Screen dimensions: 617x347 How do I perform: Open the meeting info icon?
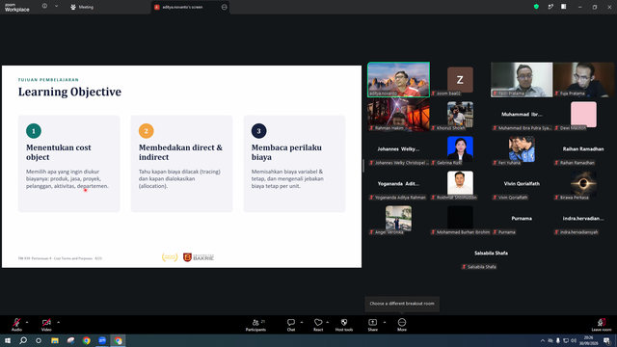point(44,7)
